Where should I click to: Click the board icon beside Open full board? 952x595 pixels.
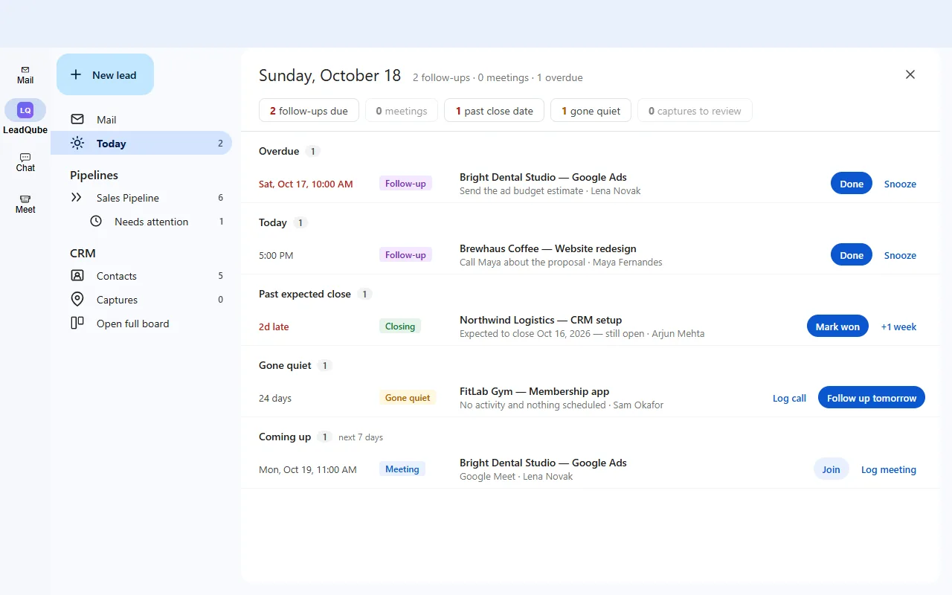coord(77,323)
